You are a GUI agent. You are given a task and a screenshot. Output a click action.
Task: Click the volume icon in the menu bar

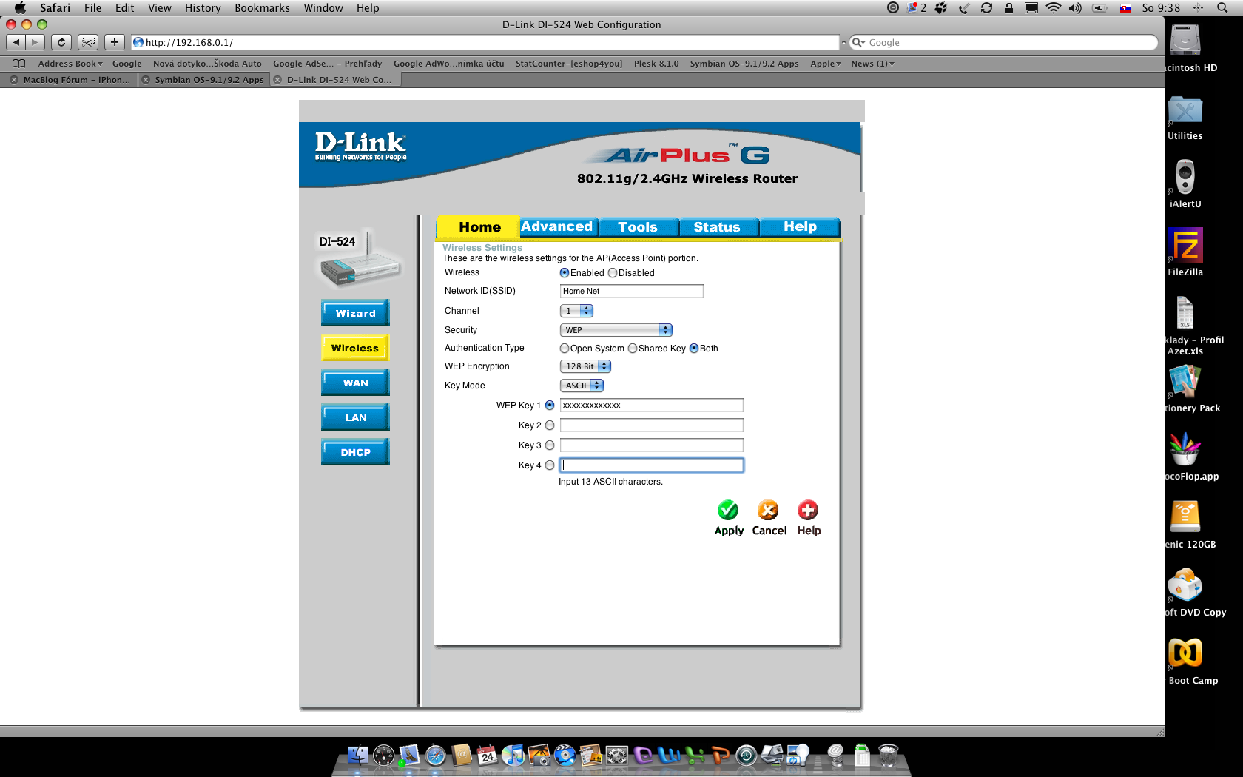tap(1075, 7)
